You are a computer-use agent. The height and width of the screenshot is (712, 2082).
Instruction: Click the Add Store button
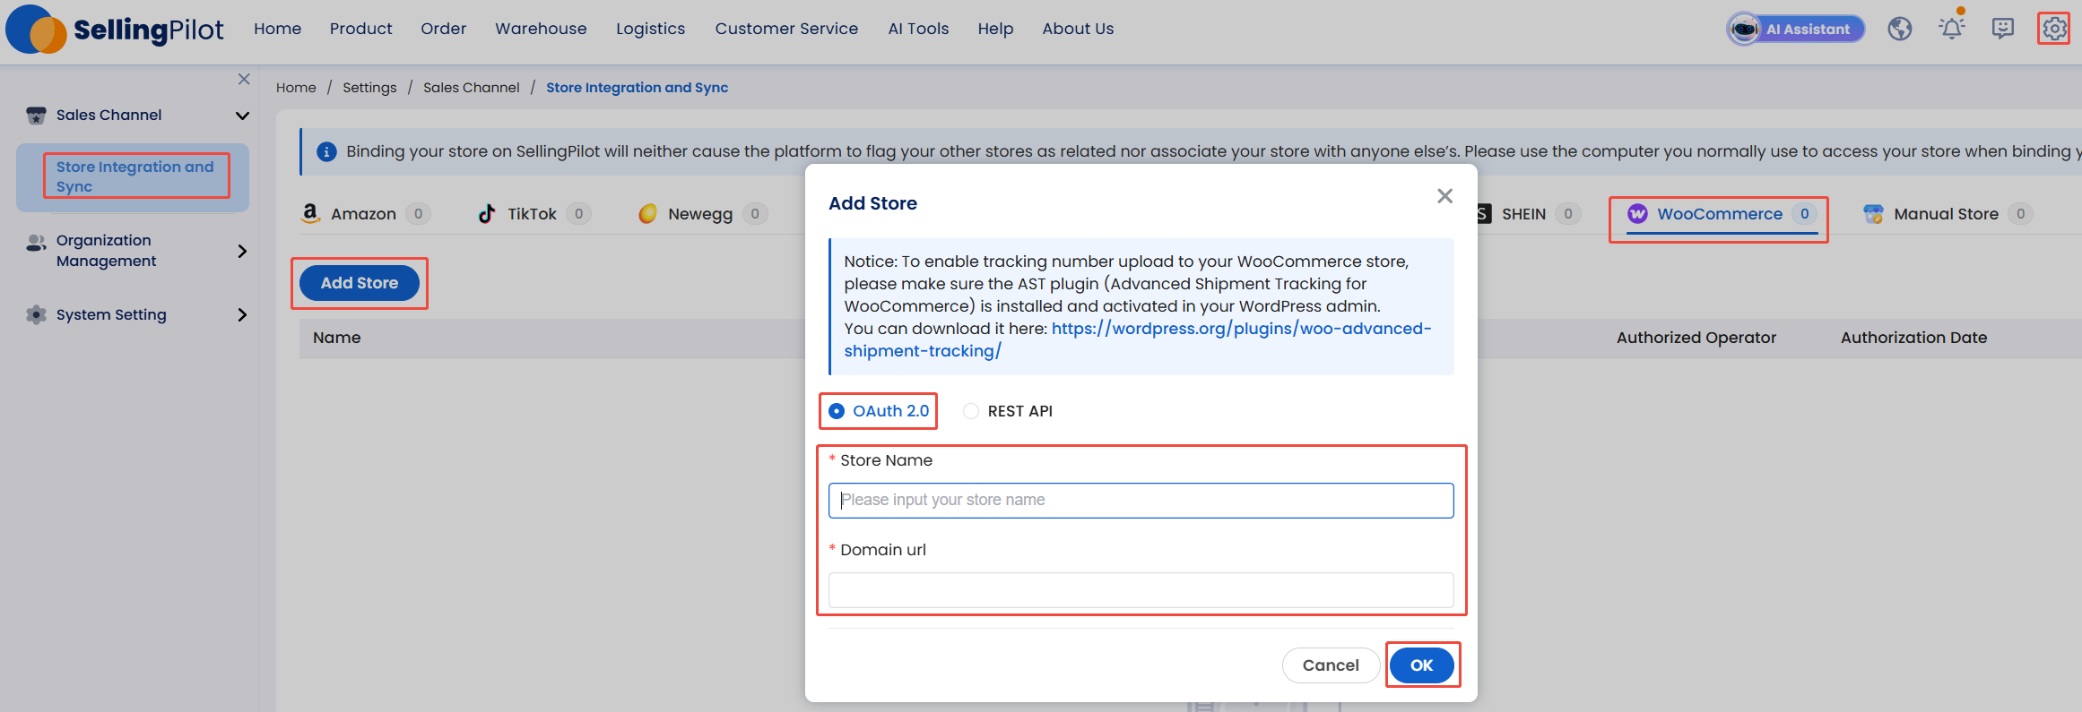click(360, 283)
